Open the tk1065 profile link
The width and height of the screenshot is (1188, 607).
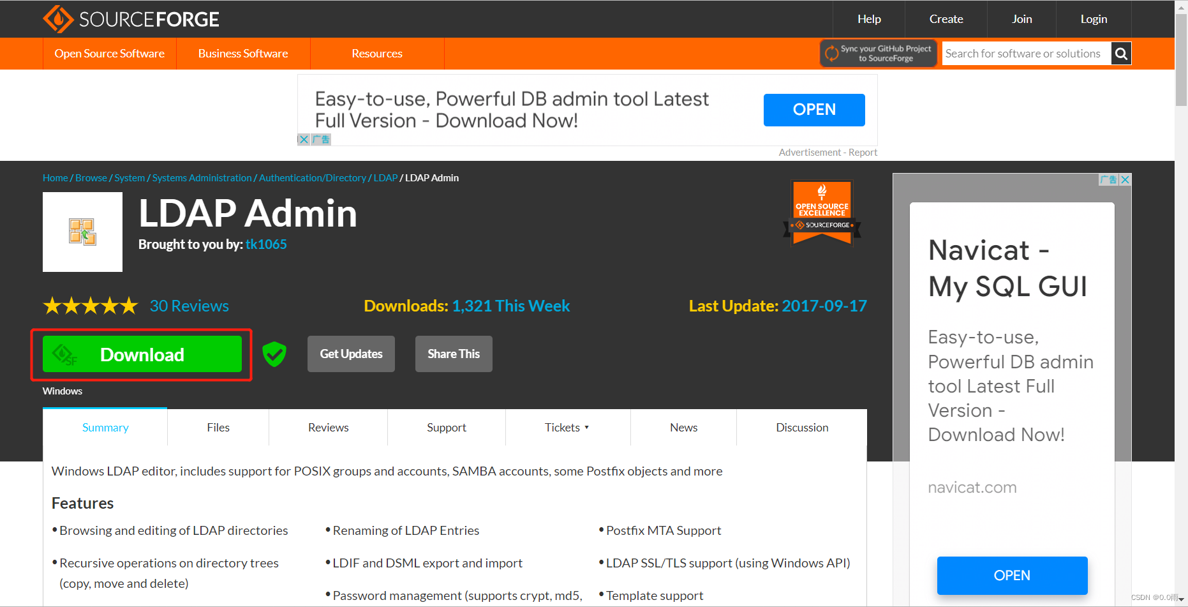coord(266,244)
